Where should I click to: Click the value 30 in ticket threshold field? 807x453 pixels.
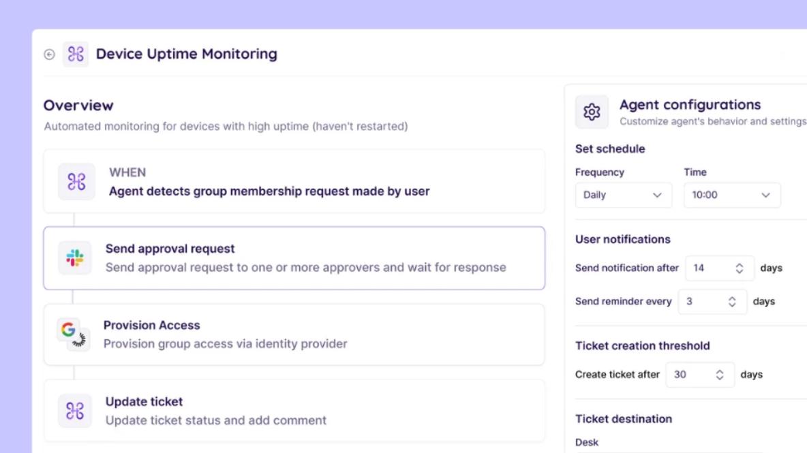point(680,375)
